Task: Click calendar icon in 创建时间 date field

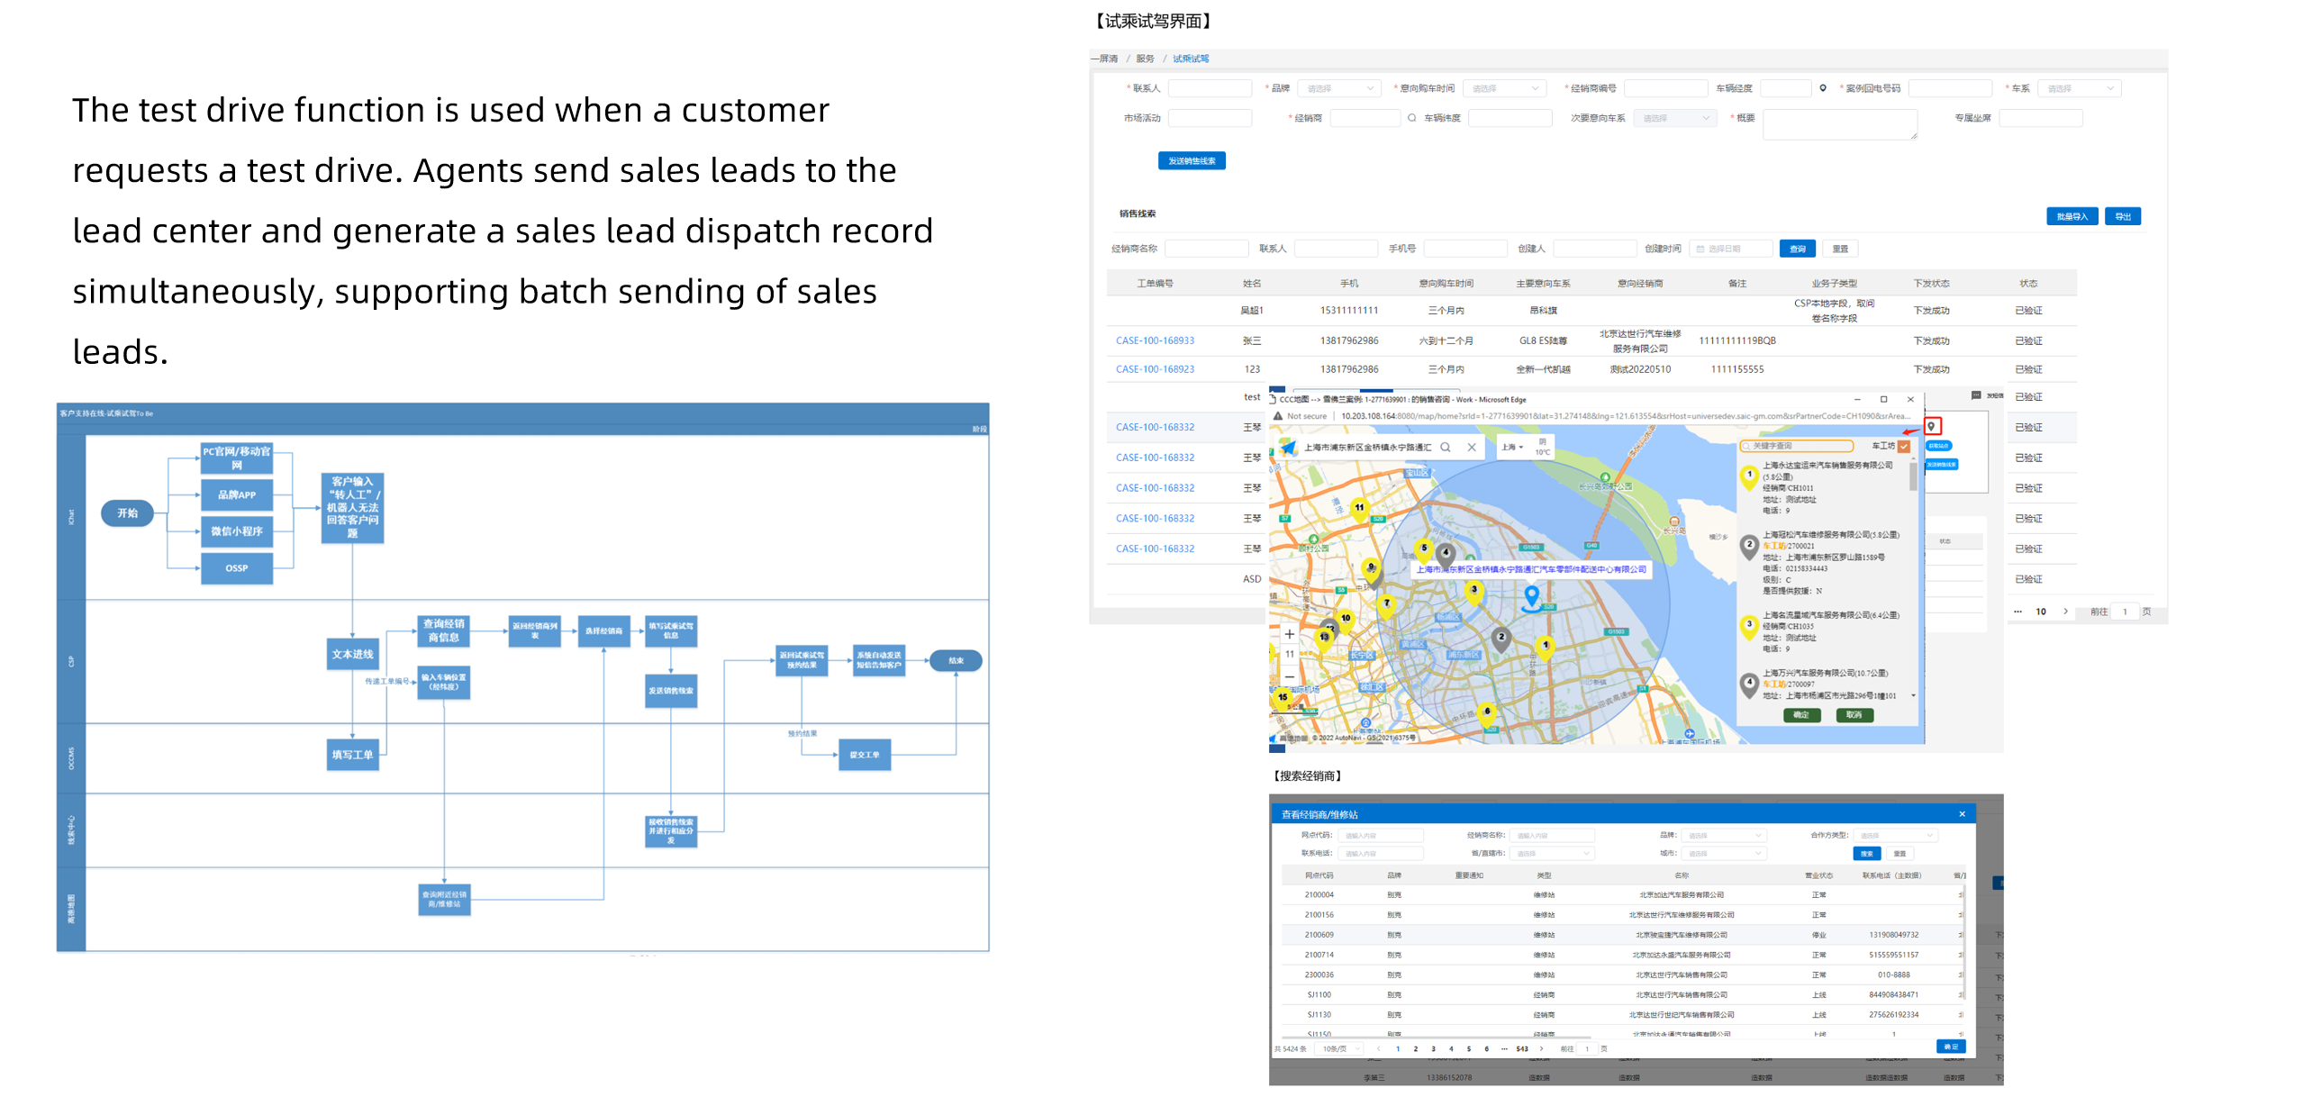Action: tap(1700, 249)
